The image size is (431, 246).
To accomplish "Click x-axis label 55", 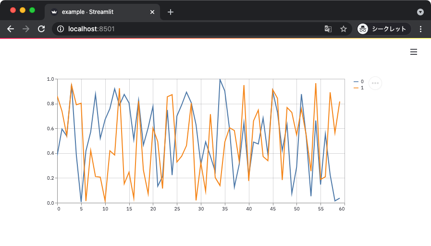I will pyautogui.click(x=321, y=209).
